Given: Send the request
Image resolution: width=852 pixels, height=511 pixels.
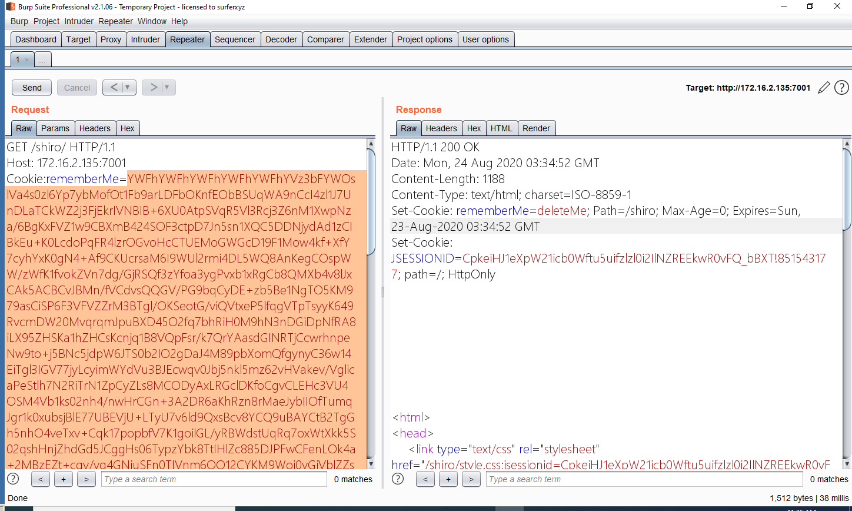Looking at the screenshot, I should tap(32, 88).
